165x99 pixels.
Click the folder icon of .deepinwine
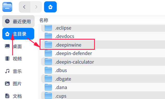pos(48,45)
